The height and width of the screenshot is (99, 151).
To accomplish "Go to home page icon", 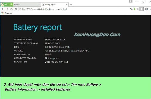I will pyautogui.click(x=16, y=9).
